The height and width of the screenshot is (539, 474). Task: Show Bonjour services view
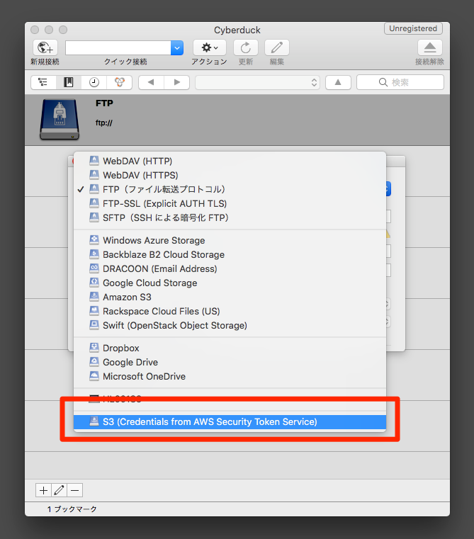pyautogui.click(x=119, y=82)
